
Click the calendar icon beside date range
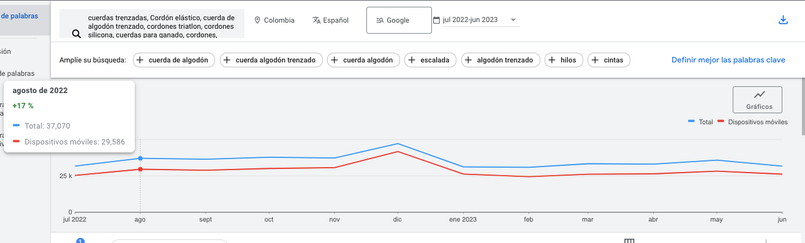point(436,20)
